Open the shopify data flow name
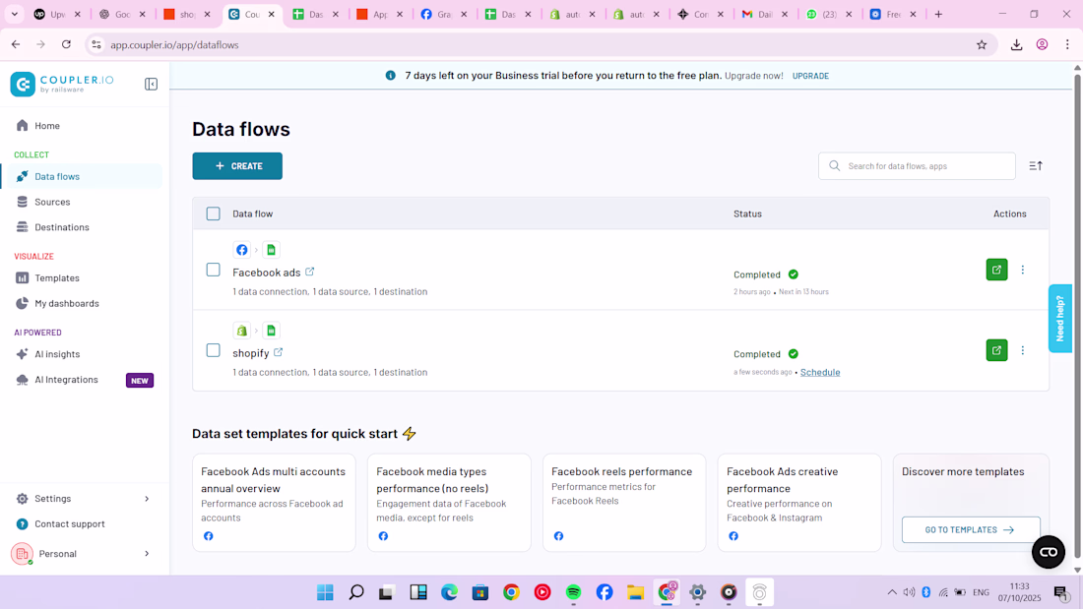This screenshot has height=609, width=1083. pos(251,353)
